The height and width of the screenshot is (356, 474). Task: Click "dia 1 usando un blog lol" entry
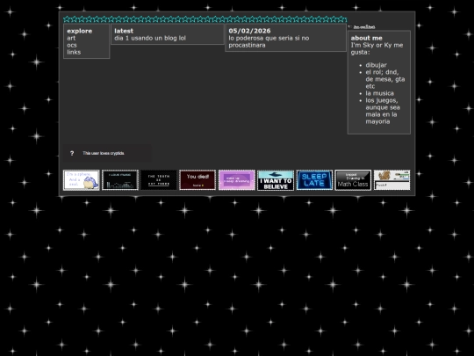[x=150, y=38]
